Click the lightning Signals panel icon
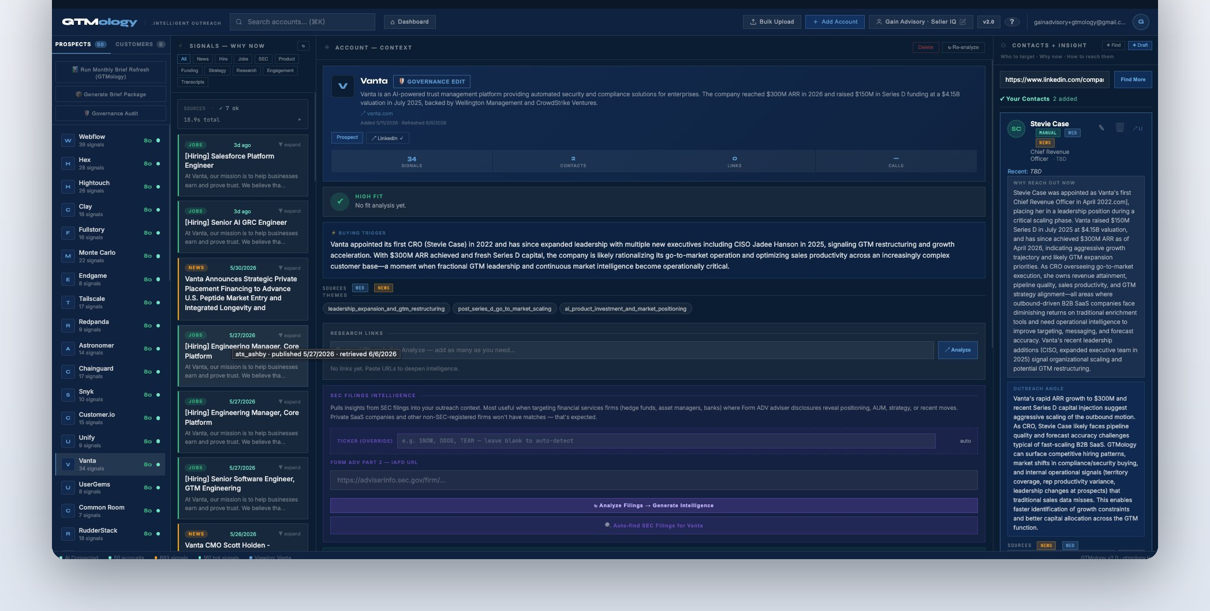 click(x=181, y=46)
